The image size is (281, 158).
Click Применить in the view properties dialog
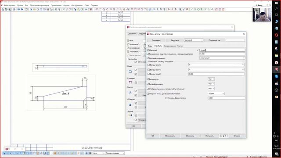click(170, 136)
